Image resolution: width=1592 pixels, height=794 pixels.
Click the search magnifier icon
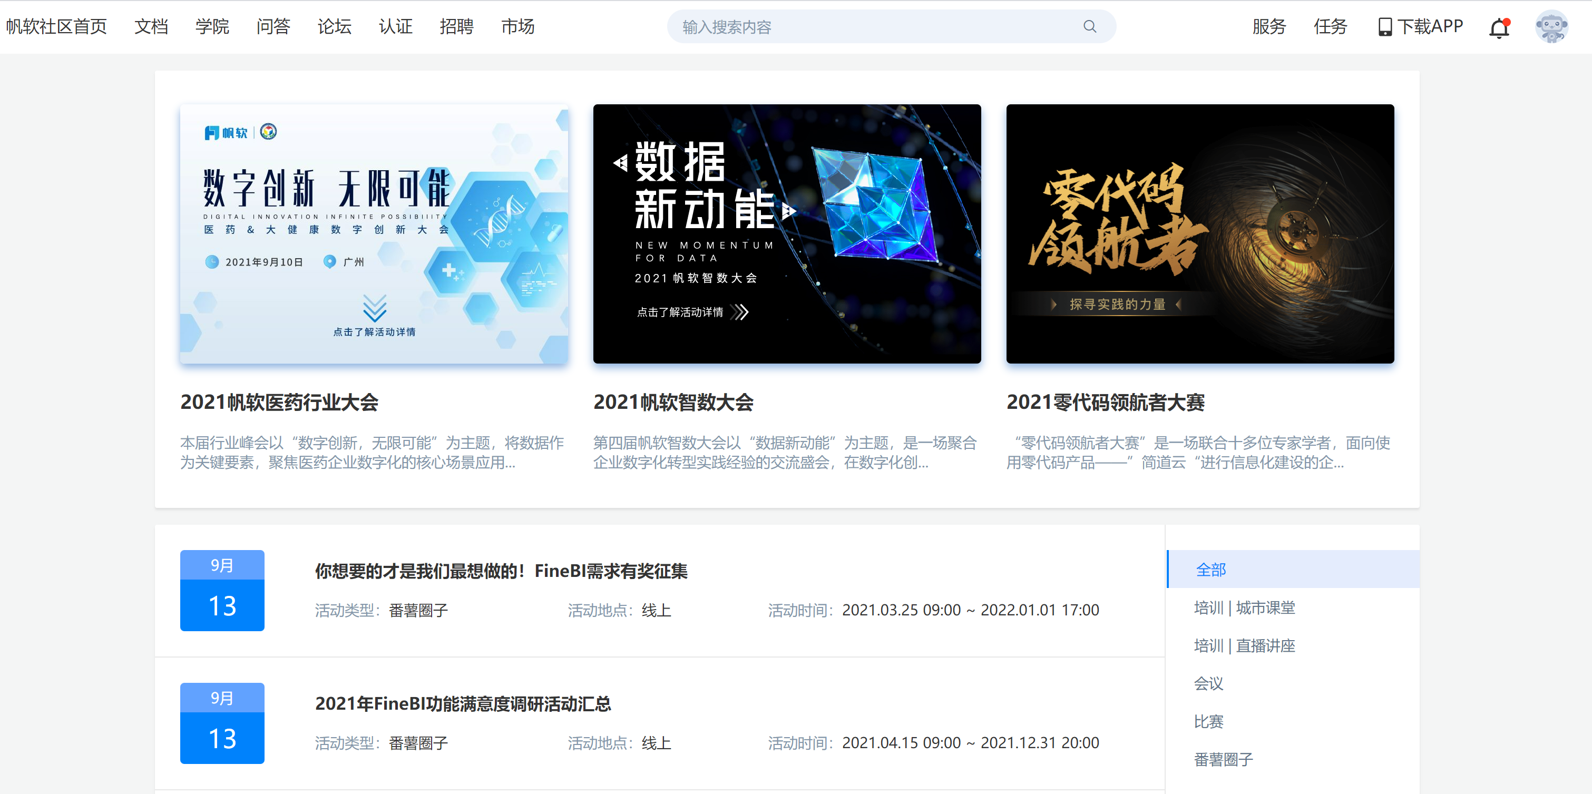pos(1090,26)
